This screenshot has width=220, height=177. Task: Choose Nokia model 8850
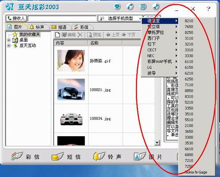click(197, 91)
